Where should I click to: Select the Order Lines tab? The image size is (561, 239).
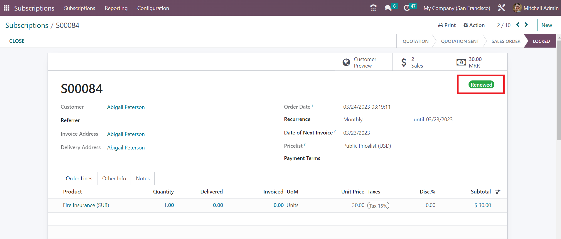point(79,179)
